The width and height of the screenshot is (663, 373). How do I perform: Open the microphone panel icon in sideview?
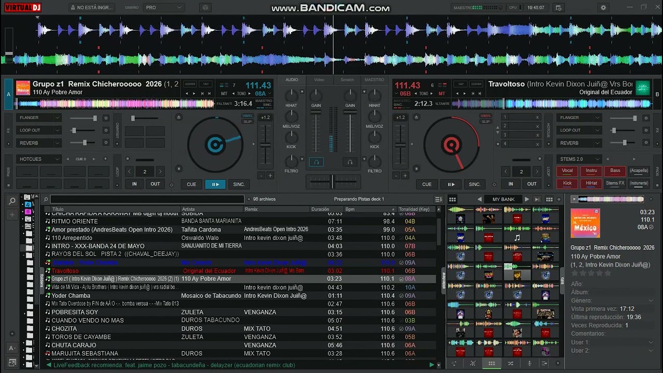pyautogui.click(x=529, y=364)
